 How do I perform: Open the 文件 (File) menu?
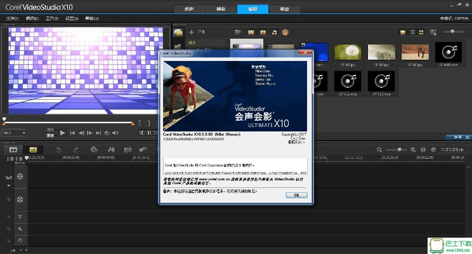click(11, 19)
